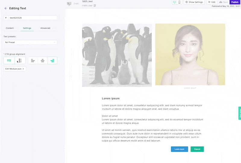The image size is (241, 163).
Task: Select vertical CTA group layout icon
Action: [20, 61]
